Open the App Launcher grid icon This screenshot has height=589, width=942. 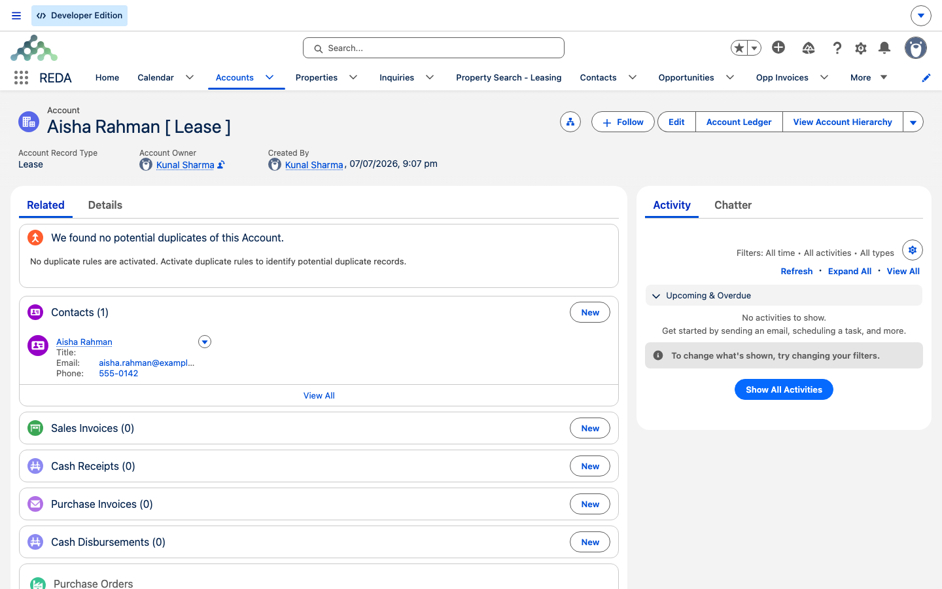21,78
